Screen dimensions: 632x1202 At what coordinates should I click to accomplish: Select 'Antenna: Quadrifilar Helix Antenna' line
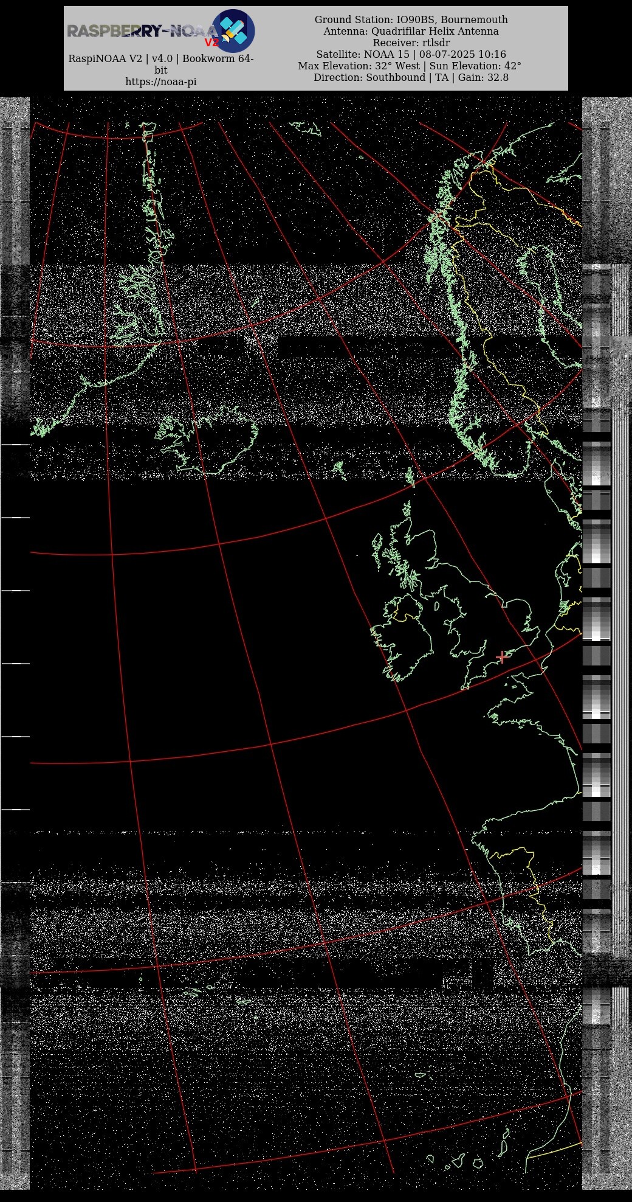[411, 31]
